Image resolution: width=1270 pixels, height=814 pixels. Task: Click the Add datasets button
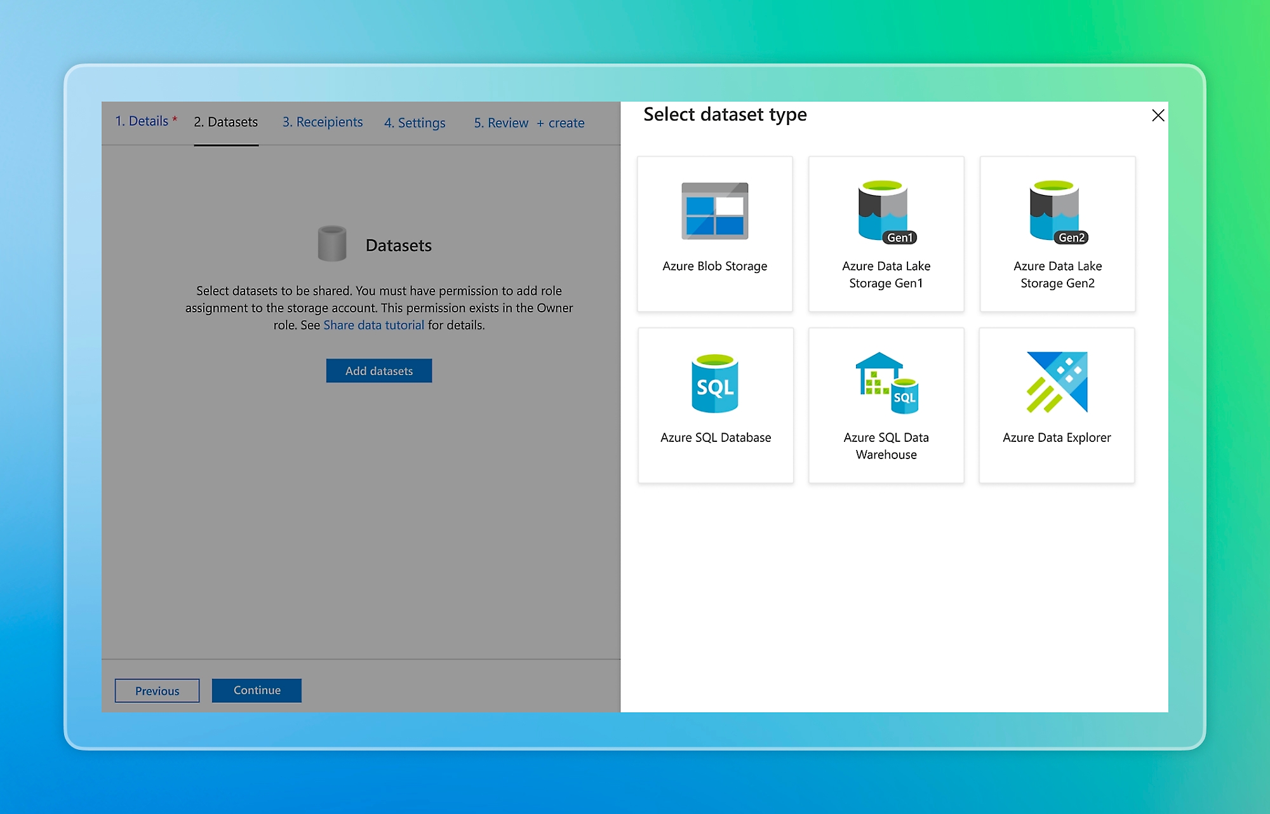tap(379, 371)
